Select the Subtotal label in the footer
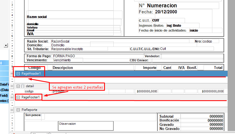This screenshot has width=235, height=134. click(166, 116)
